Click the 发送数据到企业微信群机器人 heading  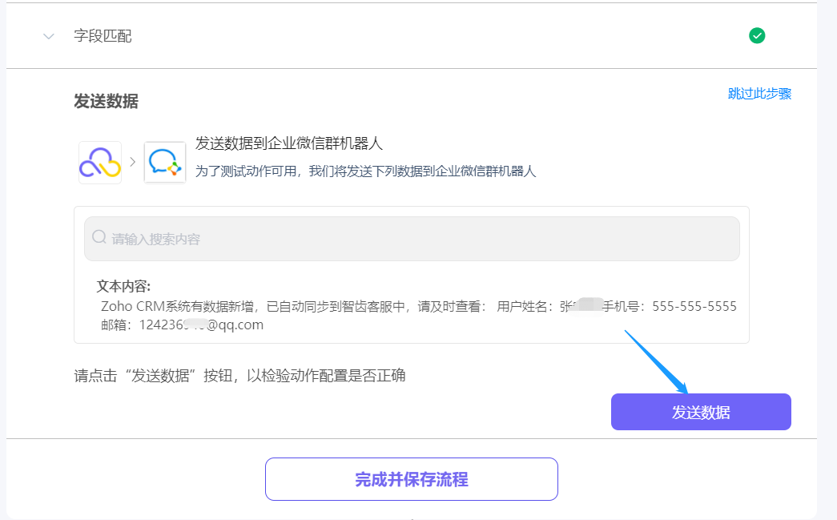tap(289, 143)
